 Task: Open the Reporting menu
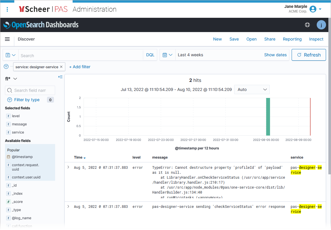pos(292,39)
